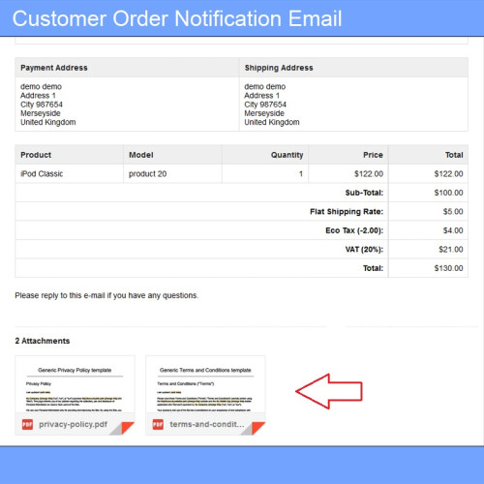This screenshot has width=484, height=484.
Task: Click the terms-and-condit... file name
Action: pyautogui.click(x=207, y=424)
